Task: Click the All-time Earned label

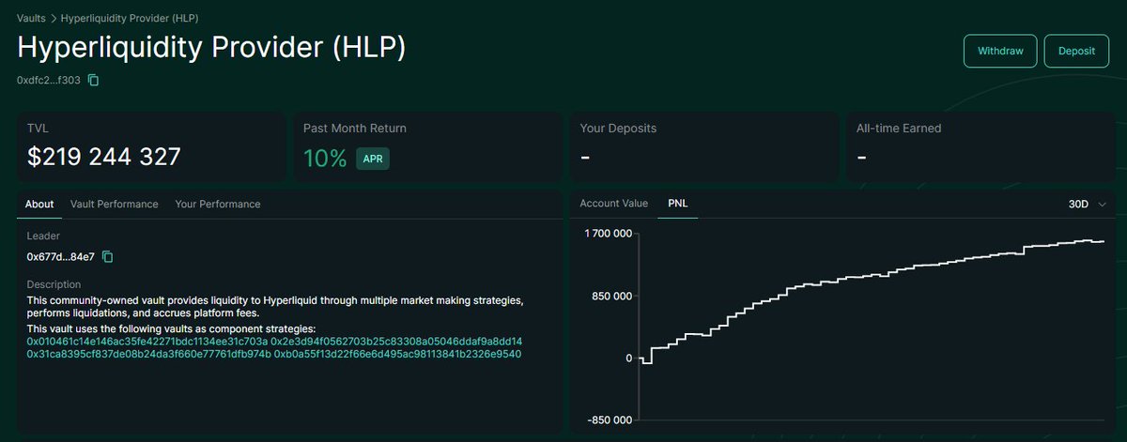Action: point(899,128)
